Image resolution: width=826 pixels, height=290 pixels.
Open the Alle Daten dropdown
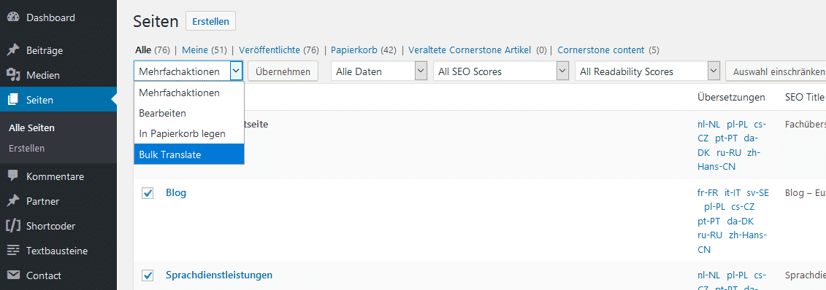(379, 71)
